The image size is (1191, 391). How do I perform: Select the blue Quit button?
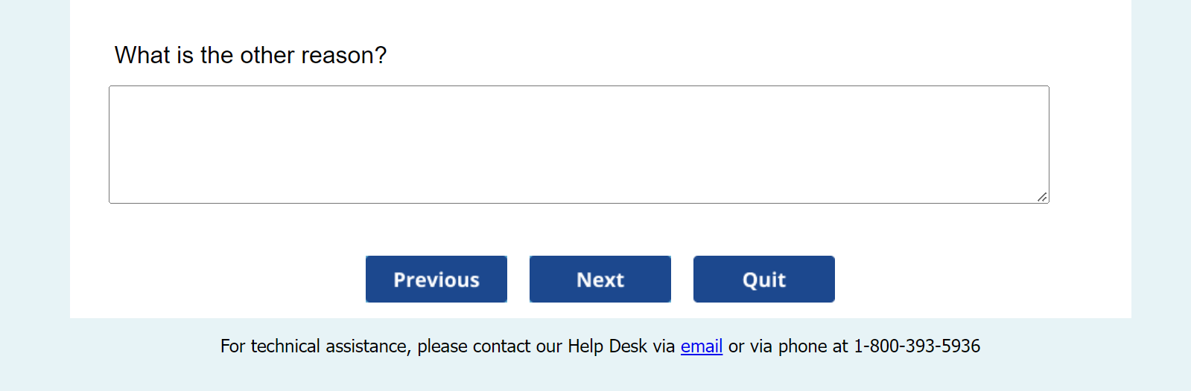[x=763, y=279]
